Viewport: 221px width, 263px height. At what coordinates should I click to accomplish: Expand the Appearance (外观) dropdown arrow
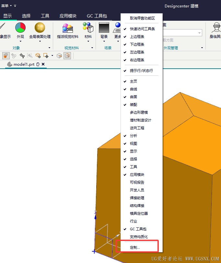[x=20, y=41]
